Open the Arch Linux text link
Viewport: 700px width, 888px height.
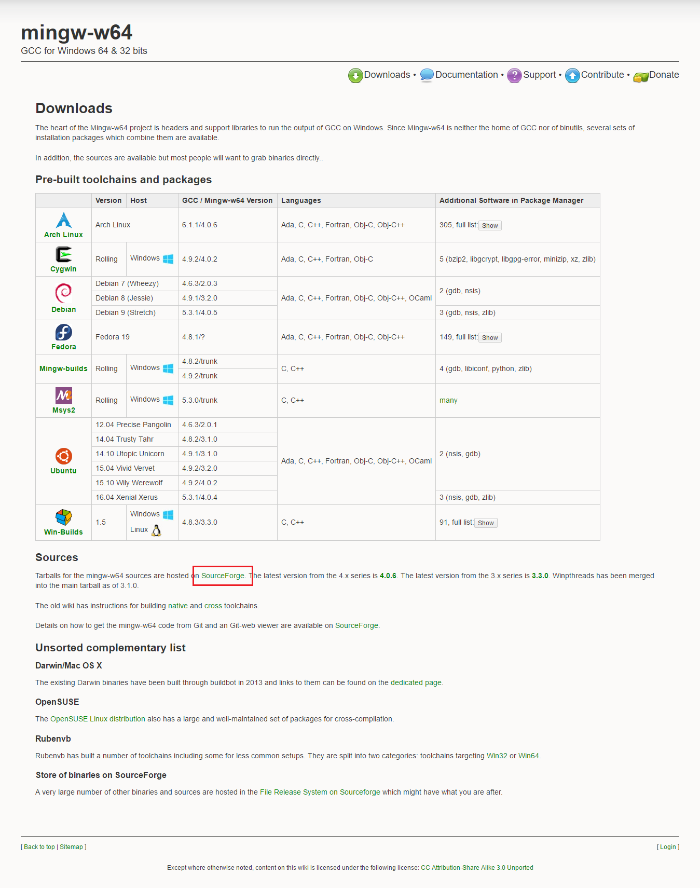coord(63,235)
